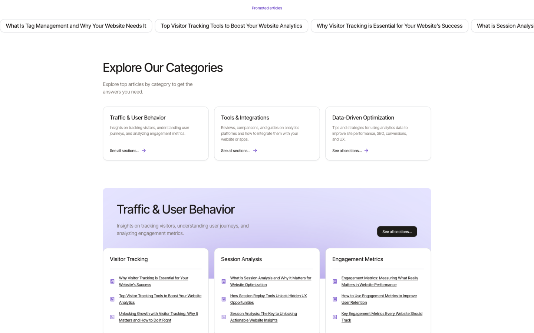Screen dimensions: 534x333
Task: Click arrow icon in Traffic & User Behavior card
Action: 144,151
